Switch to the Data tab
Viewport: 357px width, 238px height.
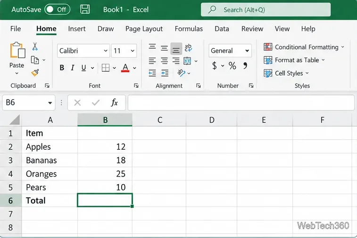222,29
